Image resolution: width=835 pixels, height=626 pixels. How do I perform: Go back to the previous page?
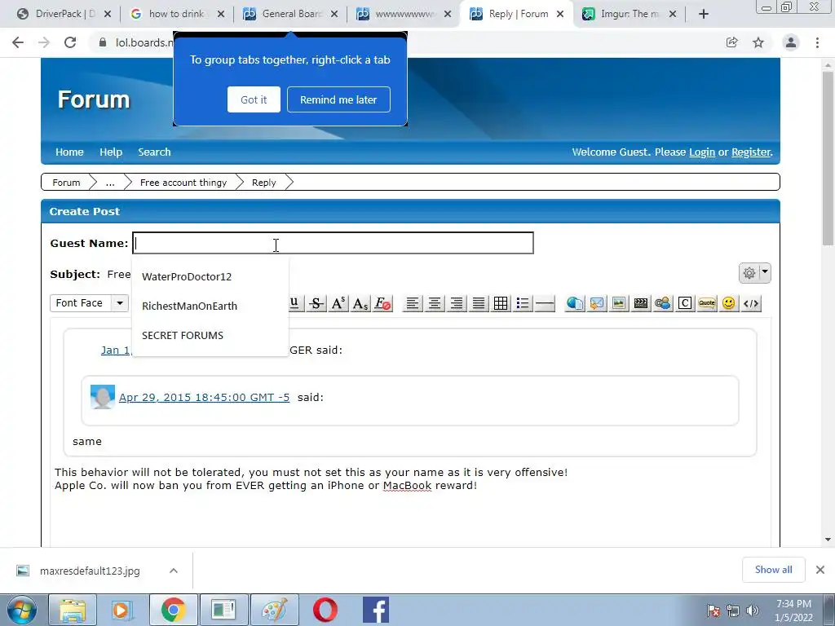pyautogui.click(x=18, y=42)
